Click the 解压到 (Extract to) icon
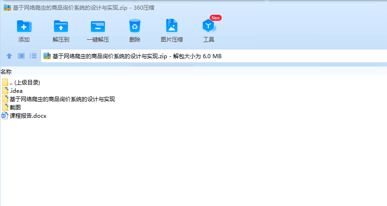 60,26
